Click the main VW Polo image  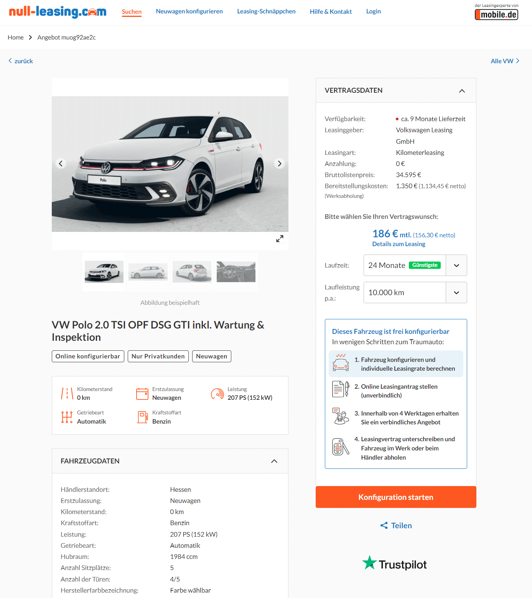click(170, 164)
